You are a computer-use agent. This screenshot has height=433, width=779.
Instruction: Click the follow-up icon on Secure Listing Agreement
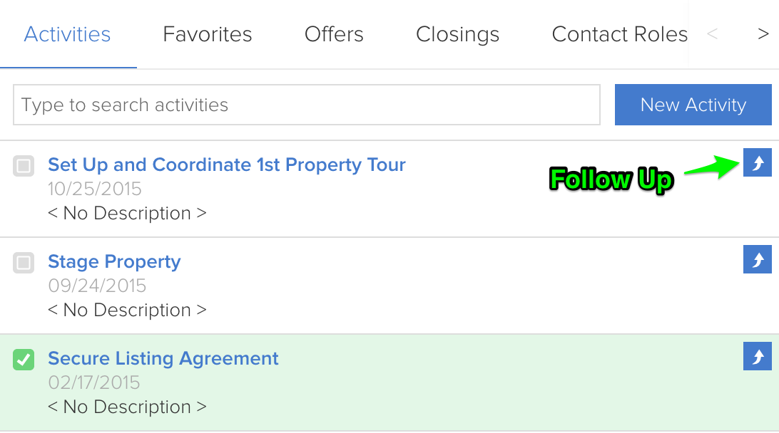pyautogui.click(x=757, y=356)
